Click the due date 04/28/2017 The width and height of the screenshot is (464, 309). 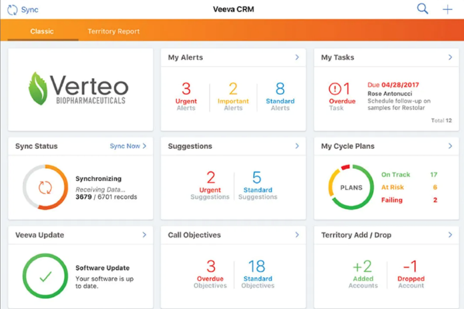point(400,85)
